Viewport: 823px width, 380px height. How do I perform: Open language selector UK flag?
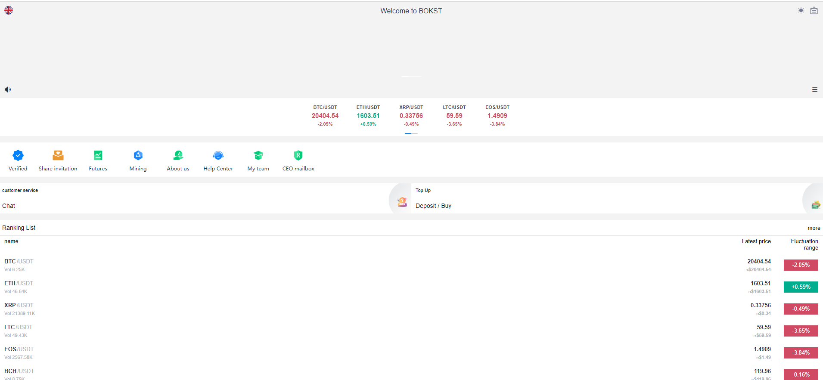pyautogui.click(x=9, y=11)
